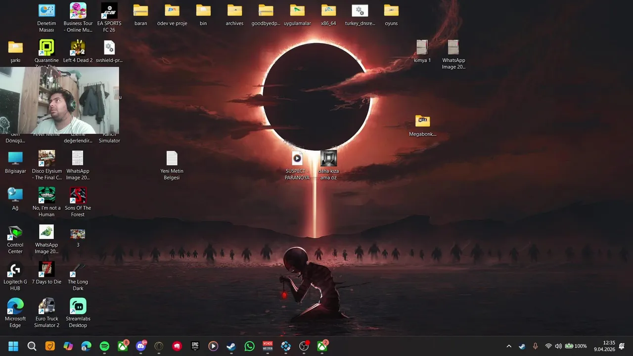This screenshot has height=356, width=633.
Task: Open the uygulamalar folder
Action: (x=297, y=15)
